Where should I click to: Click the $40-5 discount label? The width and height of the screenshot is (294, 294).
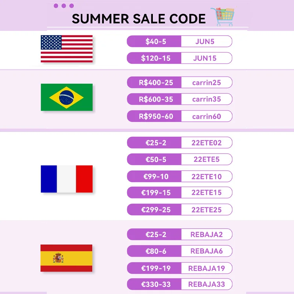[155, 42]
